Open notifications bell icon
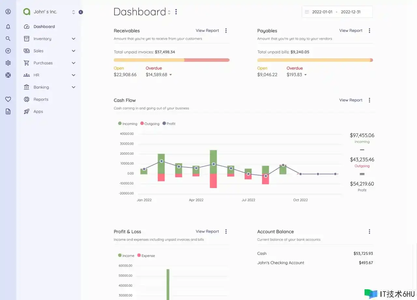The image size is (417, 300). coord(8,27)
